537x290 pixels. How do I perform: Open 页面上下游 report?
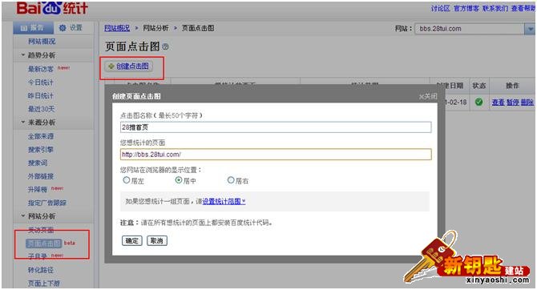click(44, 283)
